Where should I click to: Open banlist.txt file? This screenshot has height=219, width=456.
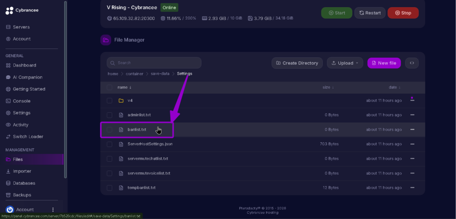[x=137, y=129]
